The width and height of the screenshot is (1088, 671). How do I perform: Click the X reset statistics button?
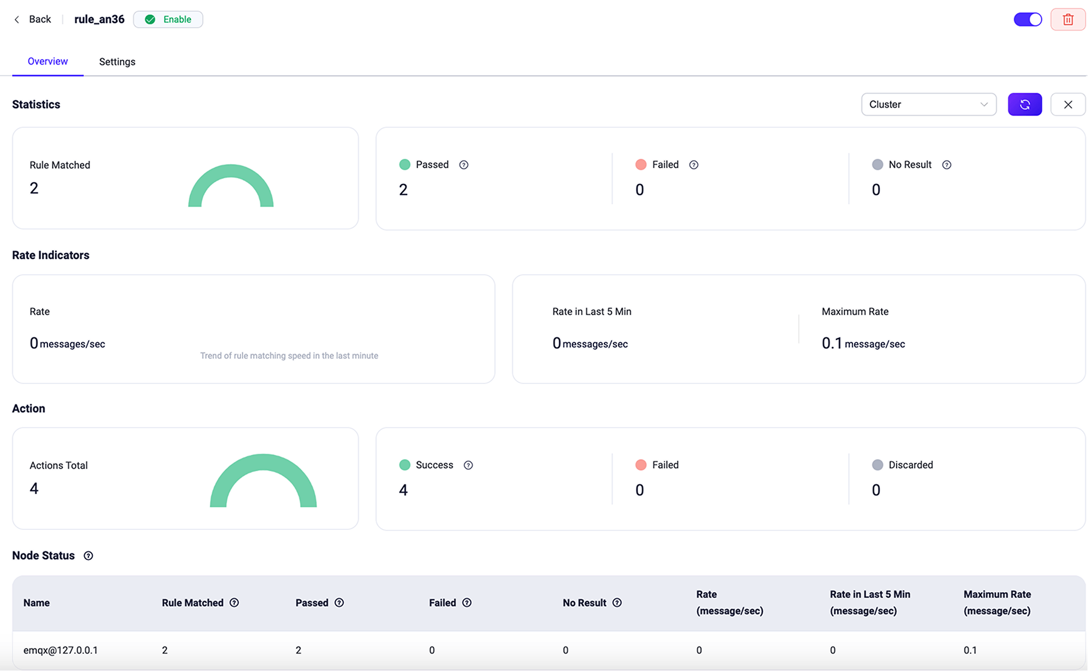[1068, 104]
